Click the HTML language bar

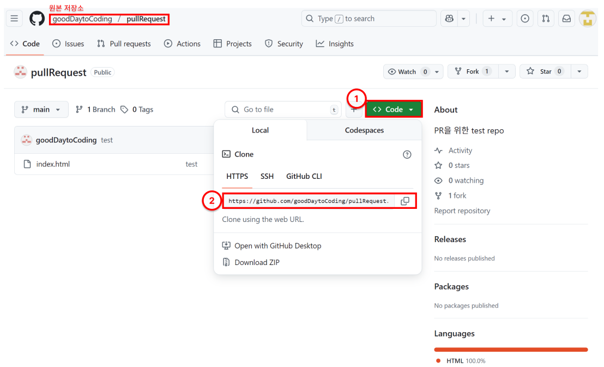511,350
